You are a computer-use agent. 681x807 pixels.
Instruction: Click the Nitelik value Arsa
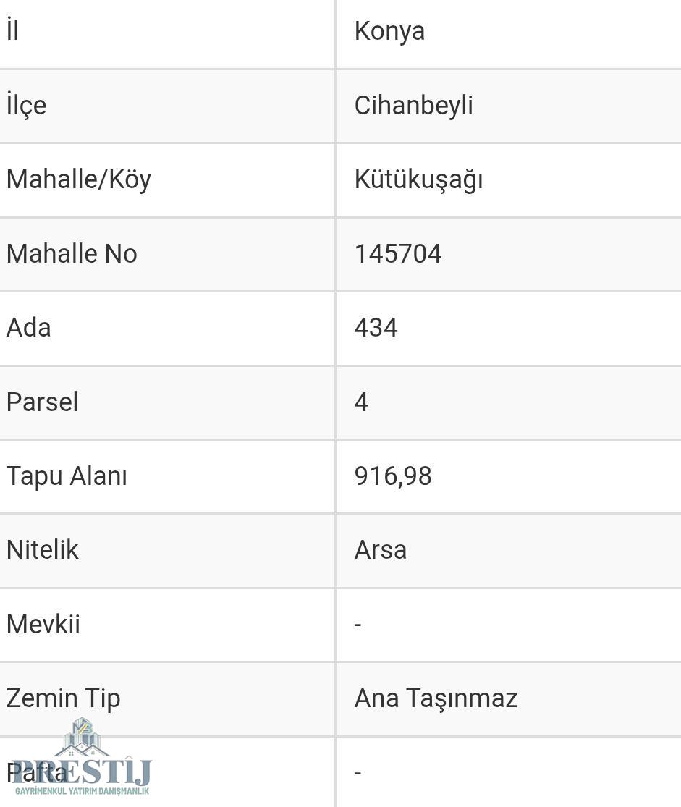pyautogui.click(x=381, y=550)
